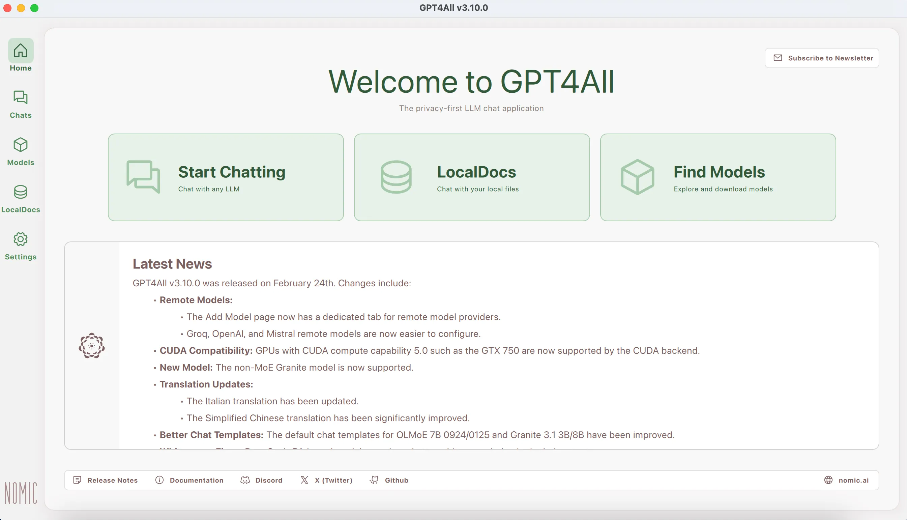Click the LocalDocs card heading
The height and width of the screenshot is (520, 907).
pos(476,172)
